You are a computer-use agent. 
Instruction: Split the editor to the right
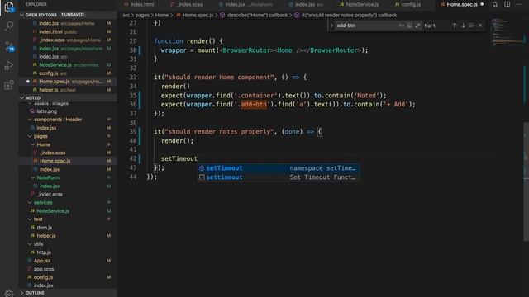(x=507, y=4)
